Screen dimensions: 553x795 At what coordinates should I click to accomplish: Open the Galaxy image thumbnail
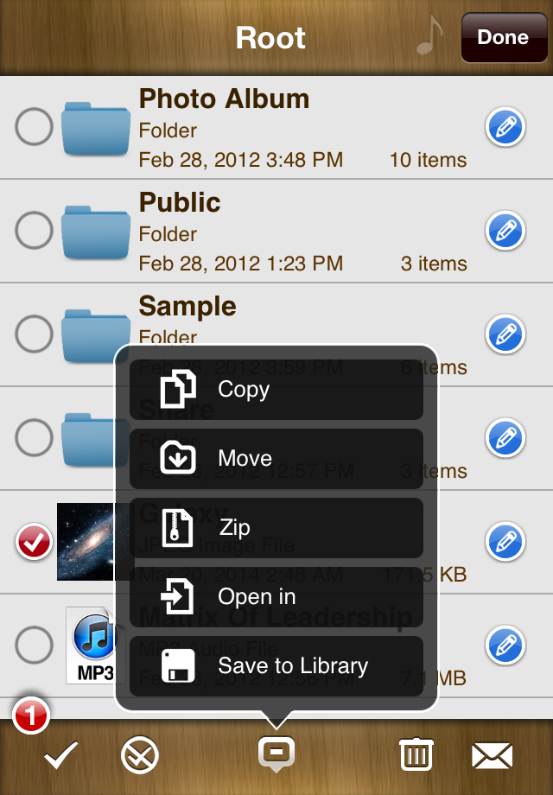tap(86, 542)
